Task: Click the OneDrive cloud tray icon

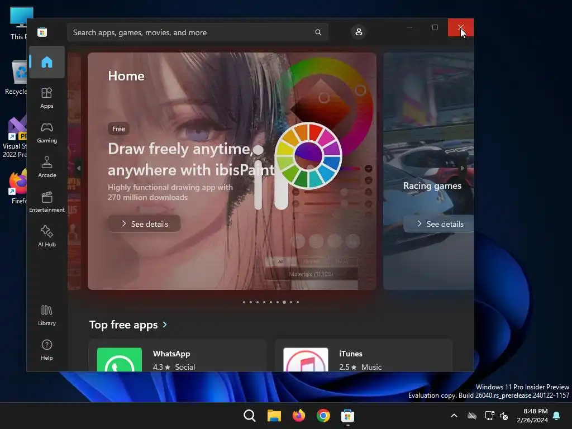Action: point(472,416)
